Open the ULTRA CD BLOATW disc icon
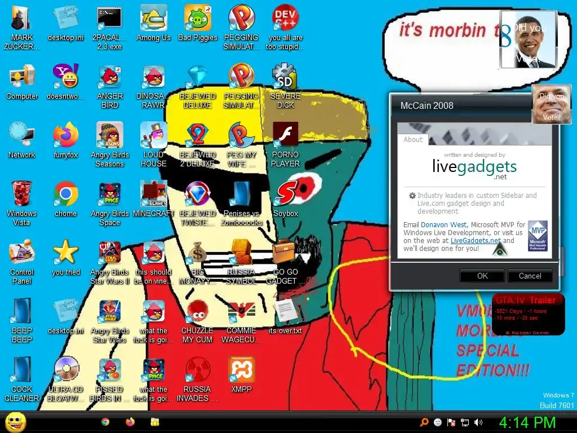This screenshot has height=433, width=577. [x=65, y=379]
